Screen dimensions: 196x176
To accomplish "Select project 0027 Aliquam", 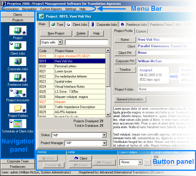I will [72, 102].
